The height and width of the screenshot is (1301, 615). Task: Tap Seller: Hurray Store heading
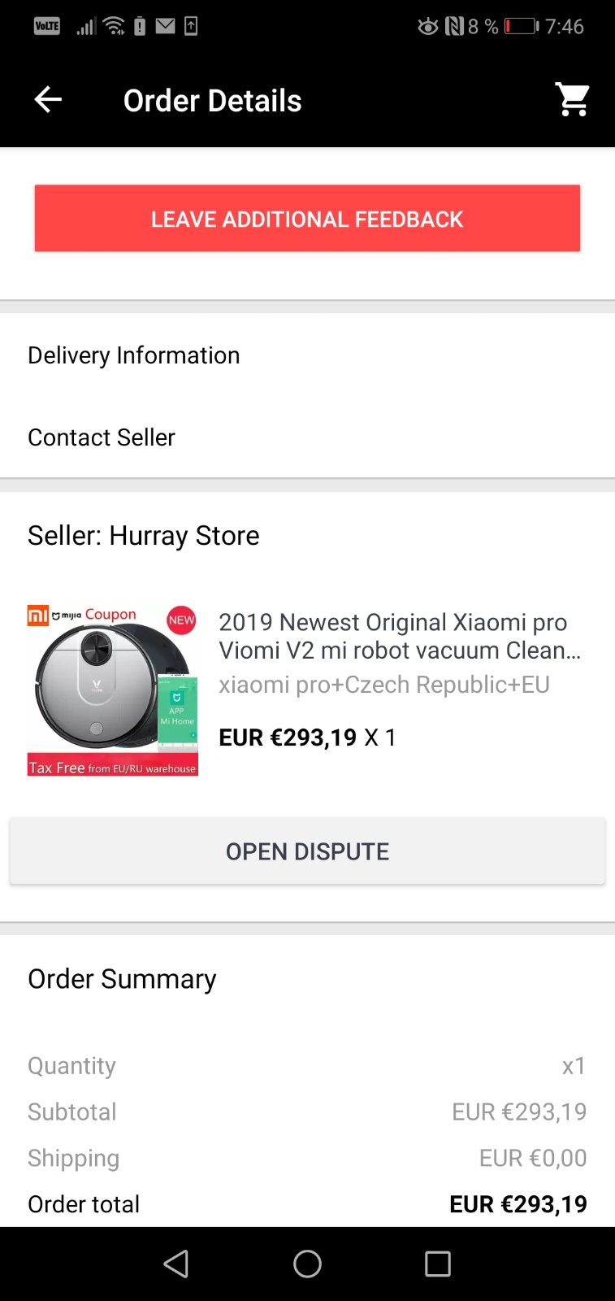coord(144,536)
